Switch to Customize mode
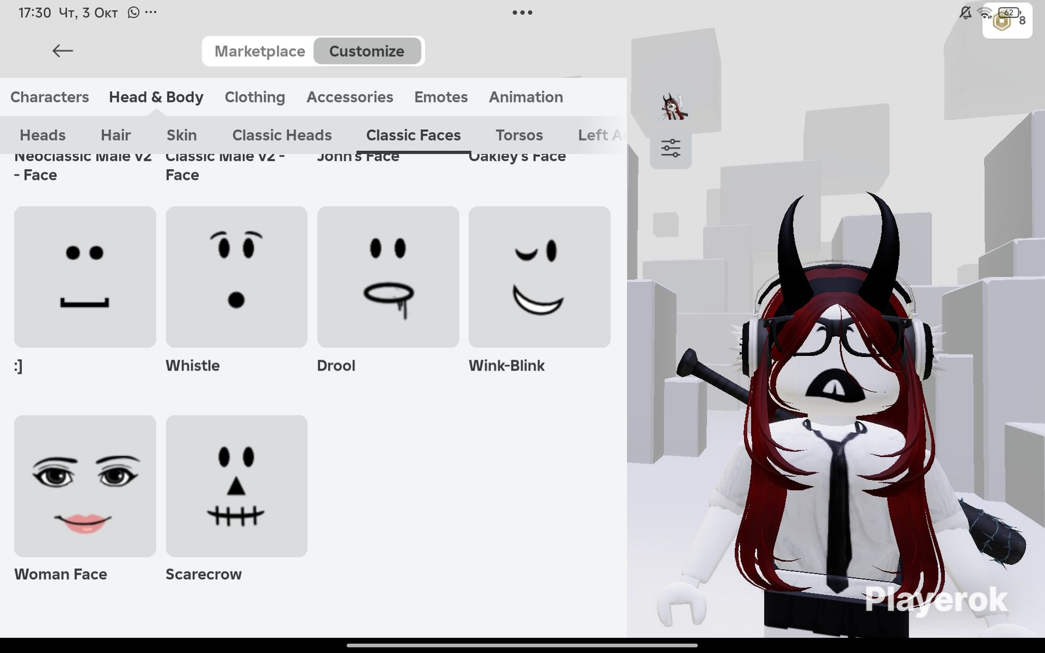1045x653 pixels. tap(366, 51)
